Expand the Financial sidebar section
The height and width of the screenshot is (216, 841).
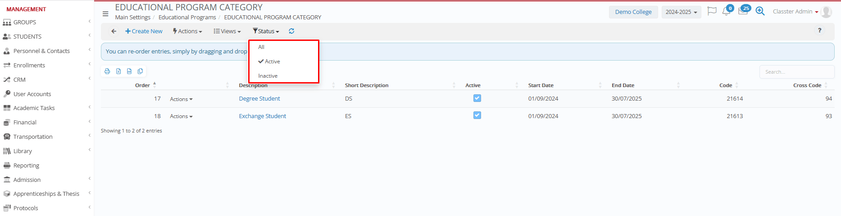[25, 122]
